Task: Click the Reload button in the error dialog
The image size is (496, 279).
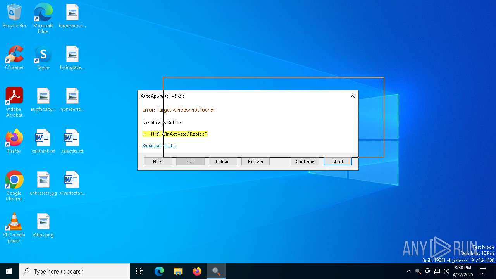Action: click(x=223, y=162)
